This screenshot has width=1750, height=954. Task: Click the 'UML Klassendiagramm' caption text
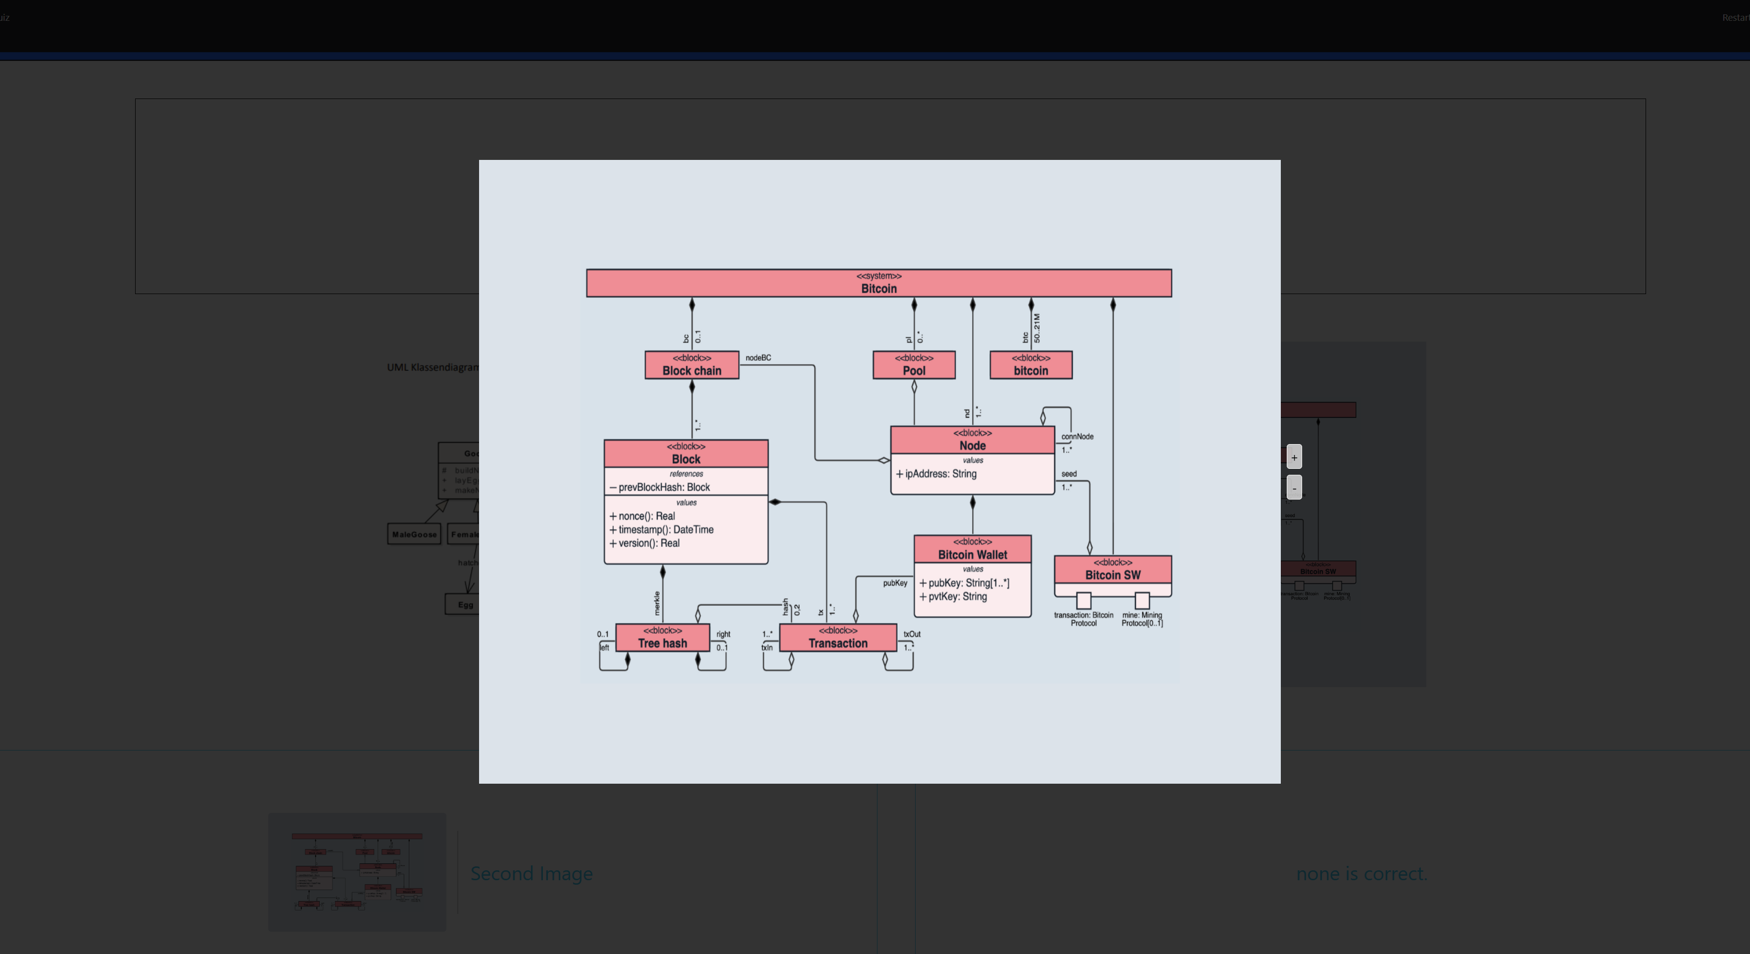tap(433, 368)
